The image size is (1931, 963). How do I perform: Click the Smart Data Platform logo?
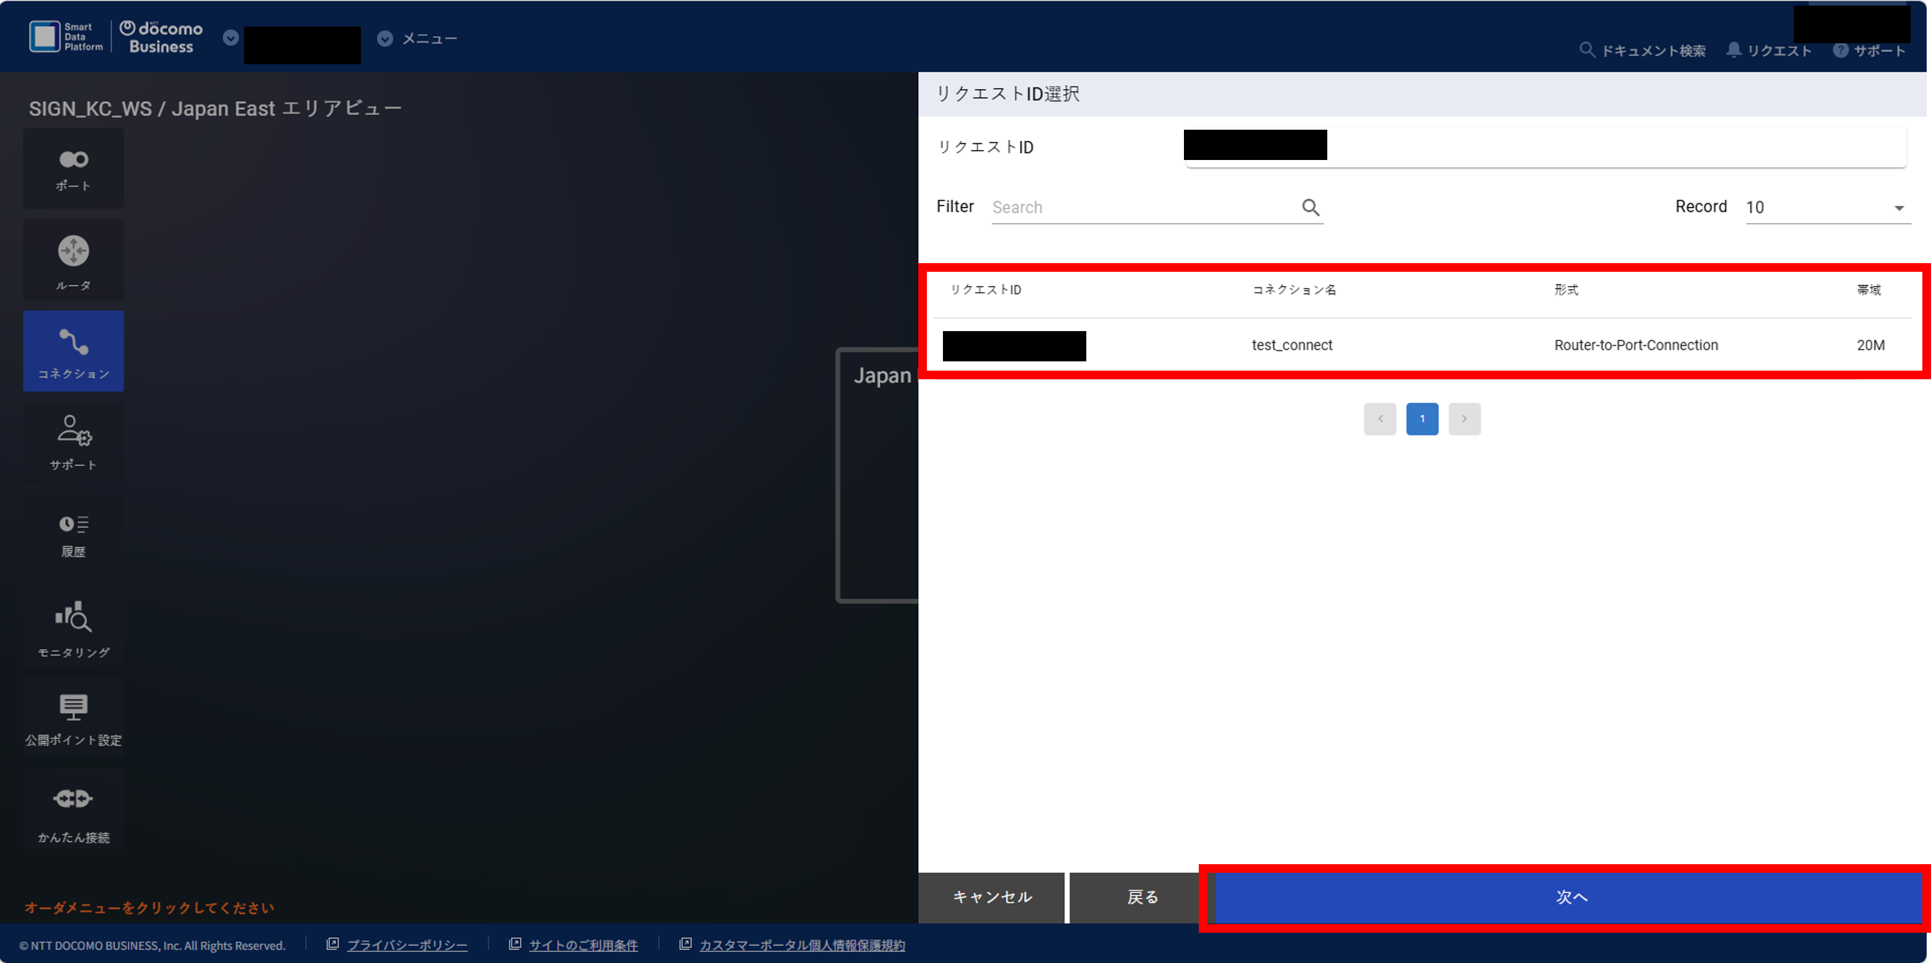[66, 36]
